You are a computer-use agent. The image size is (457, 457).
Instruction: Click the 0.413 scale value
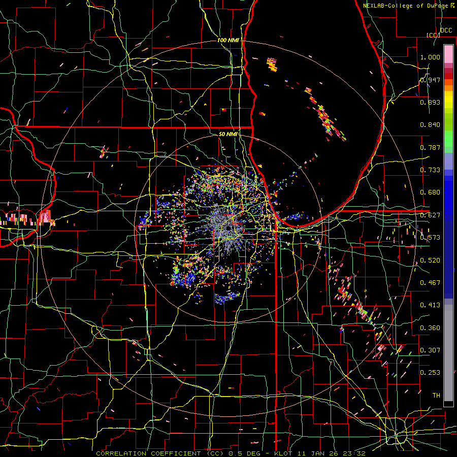pos(430,305)
